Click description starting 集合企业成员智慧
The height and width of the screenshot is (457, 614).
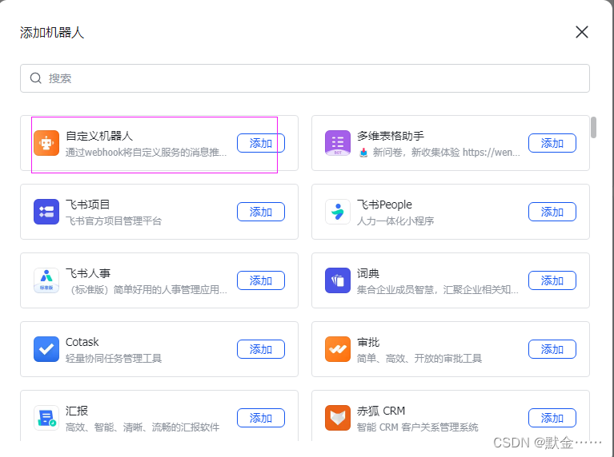click(437, 290)
